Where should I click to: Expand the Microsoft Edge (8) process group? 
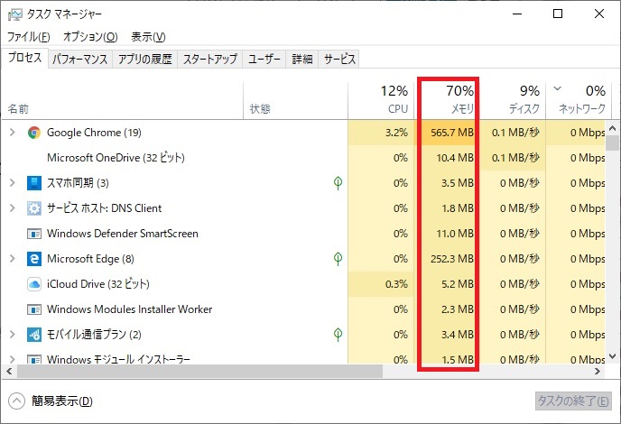point(13,259)
